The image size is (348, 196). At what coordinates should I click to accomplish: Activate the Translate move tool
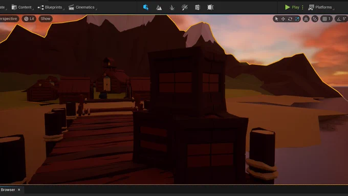pyautogui.click(x=283, y=19)
